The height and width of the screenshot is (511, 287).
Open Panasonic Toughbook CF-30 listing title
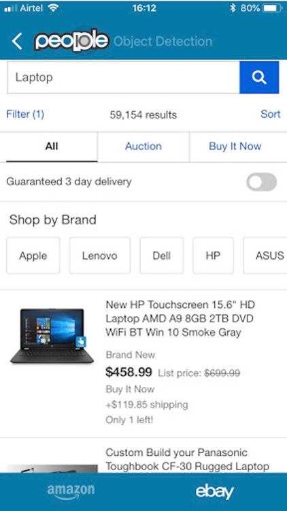(x=188, y=459)
